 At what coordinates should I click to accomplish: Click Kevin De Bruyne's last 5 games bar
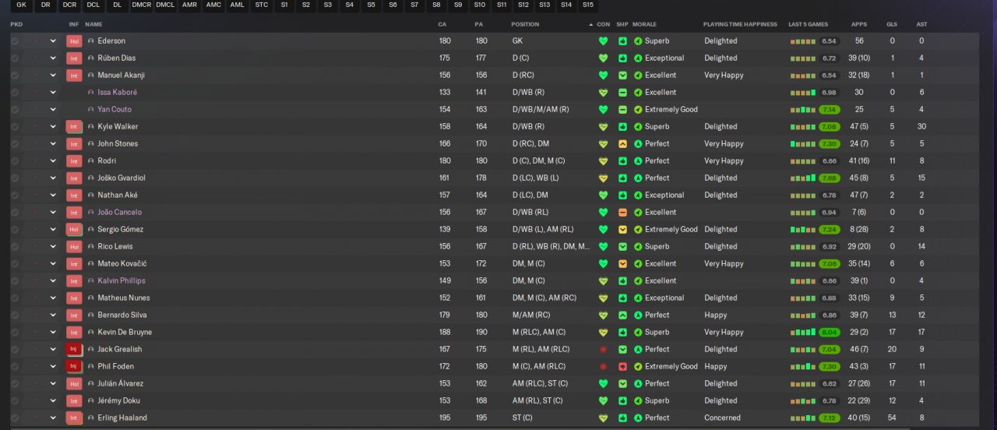(803, 332)
